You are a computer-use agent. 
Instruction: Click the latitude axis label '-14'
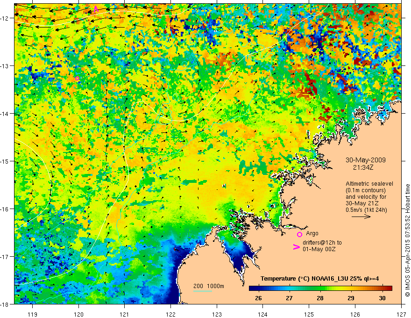coord(5,114)
